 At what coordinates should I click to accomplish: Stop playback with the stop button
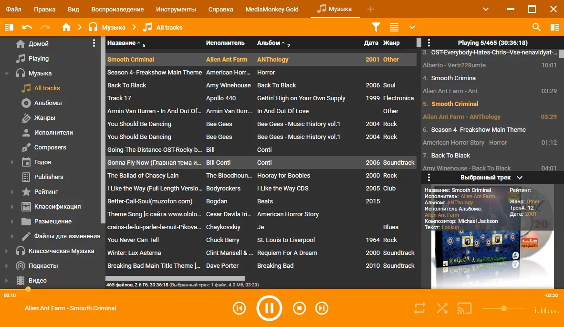[x=299, y=308]
